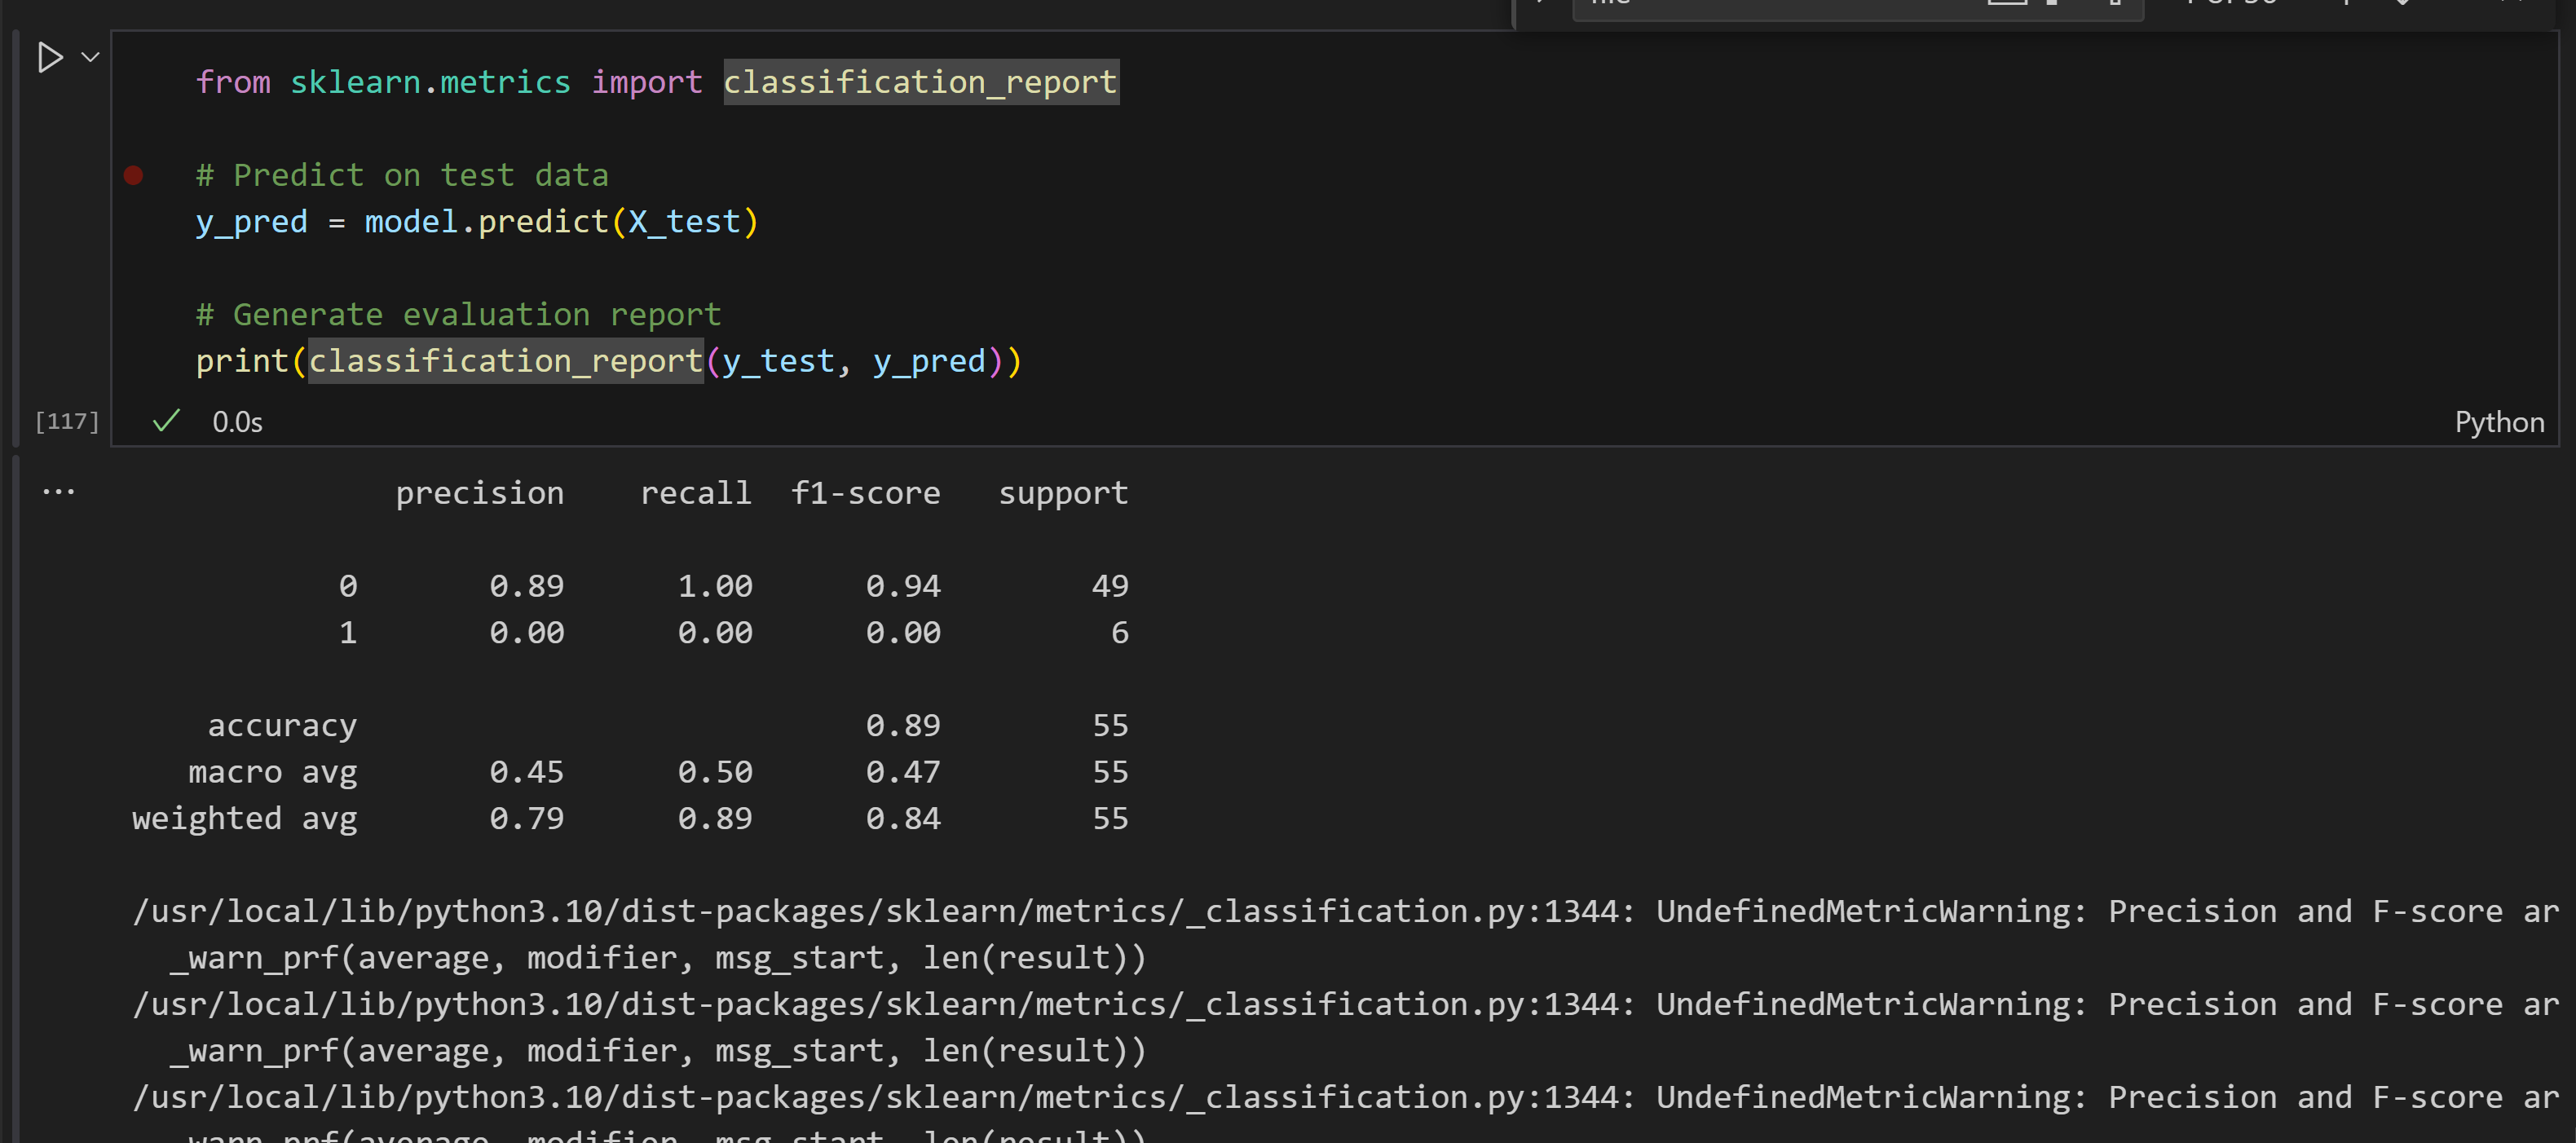Click the X_test argument
This screenshot has height=1143, width=2576.
[684, 222]
